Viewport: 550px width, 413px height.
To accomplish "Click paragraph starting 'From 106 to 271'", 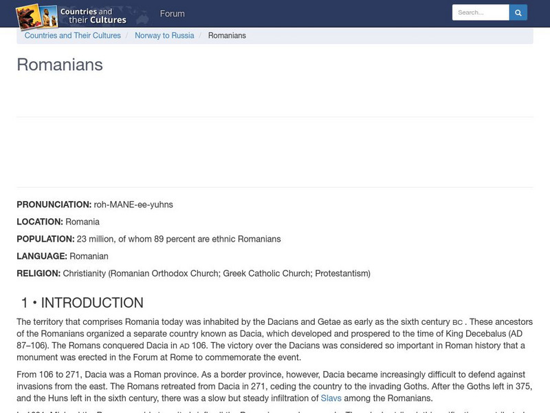I will click(274, 386).
